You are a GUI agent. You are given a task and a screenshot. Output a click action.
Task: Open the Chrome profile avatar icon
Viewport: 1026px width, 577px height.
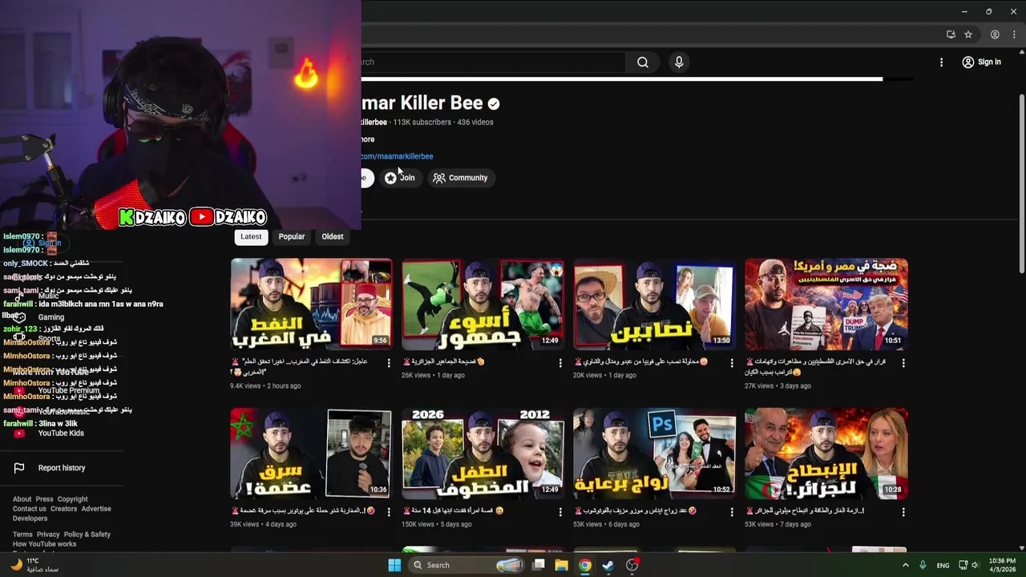click(x=995, y=34)
